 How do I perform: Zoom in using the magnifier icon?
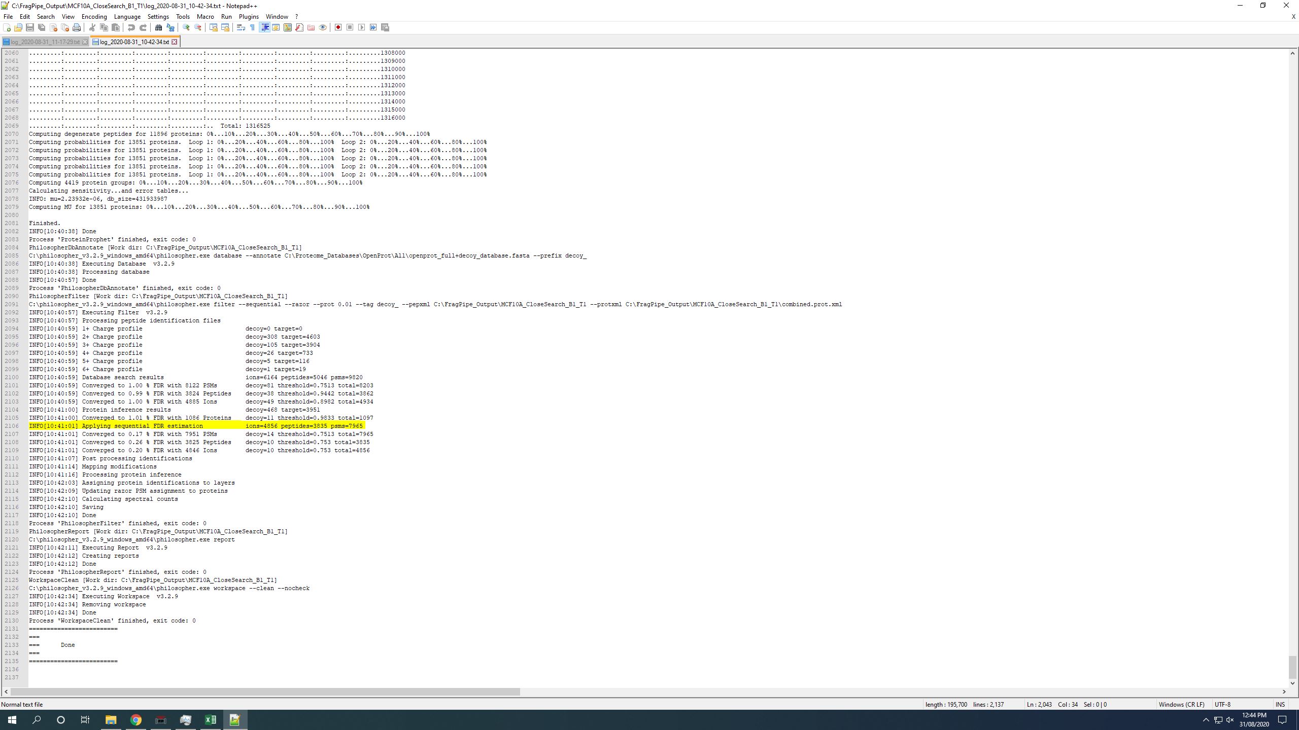[x=187, y=27]
